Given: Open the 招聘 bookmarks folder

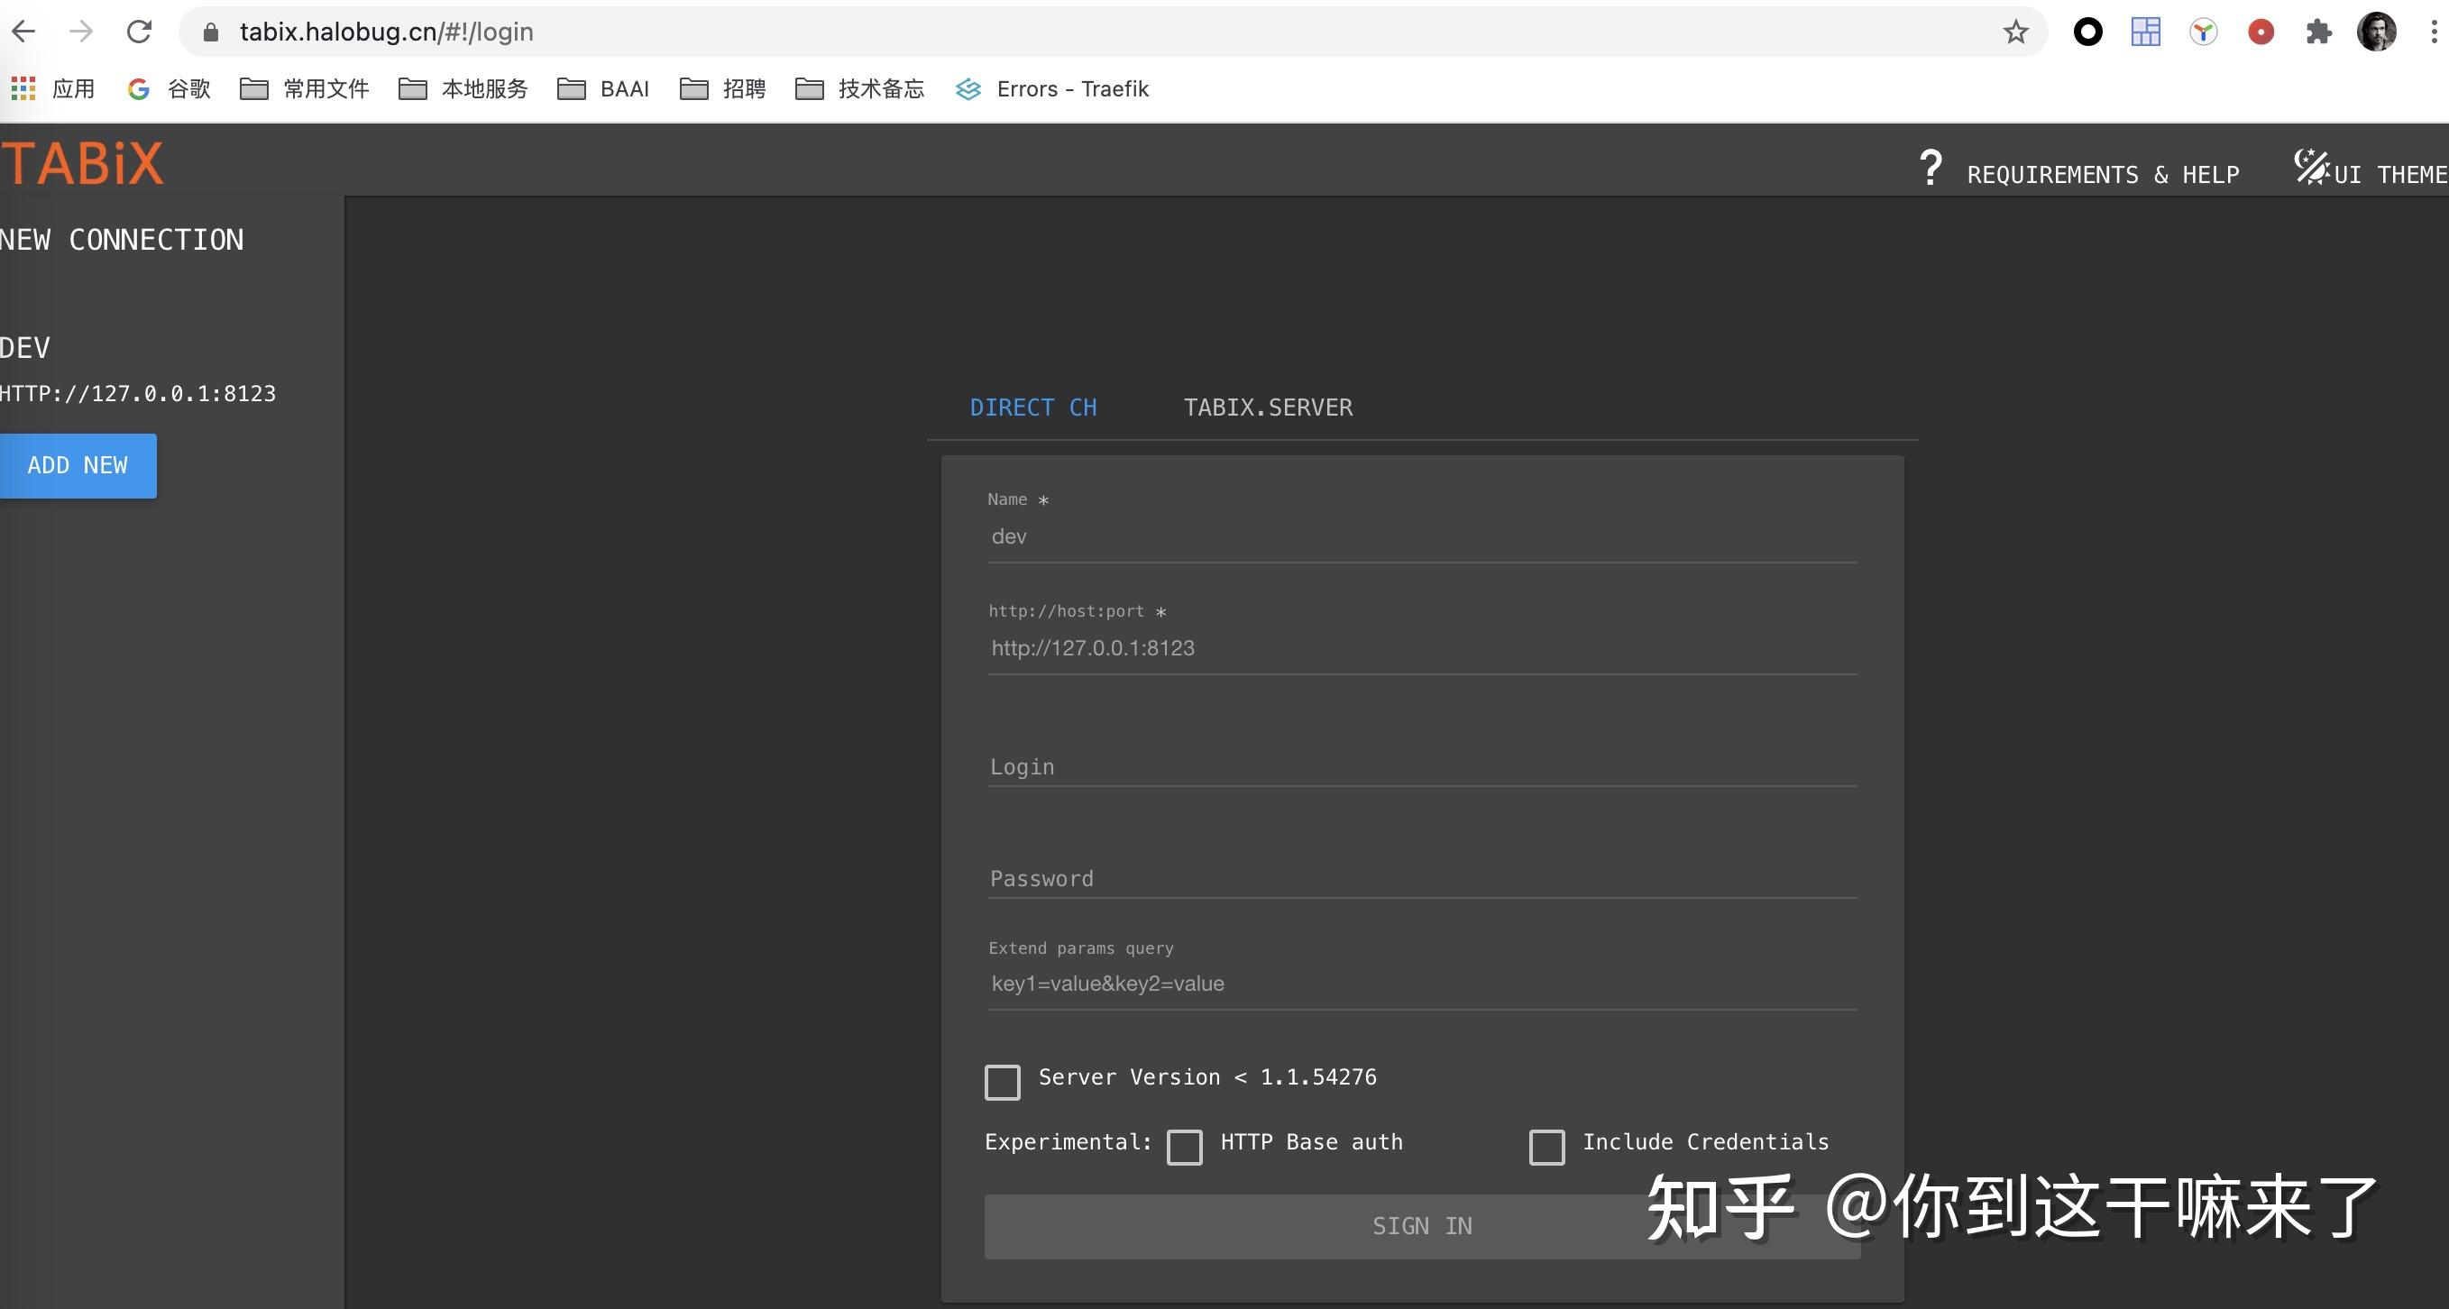Looking at the screenshot, I should click(724, 87).
